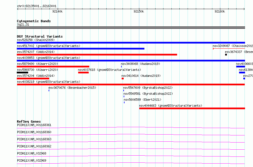Click the RefSeq Genes track title
This screenshot has width=253, height=167.
coord(29,121)
